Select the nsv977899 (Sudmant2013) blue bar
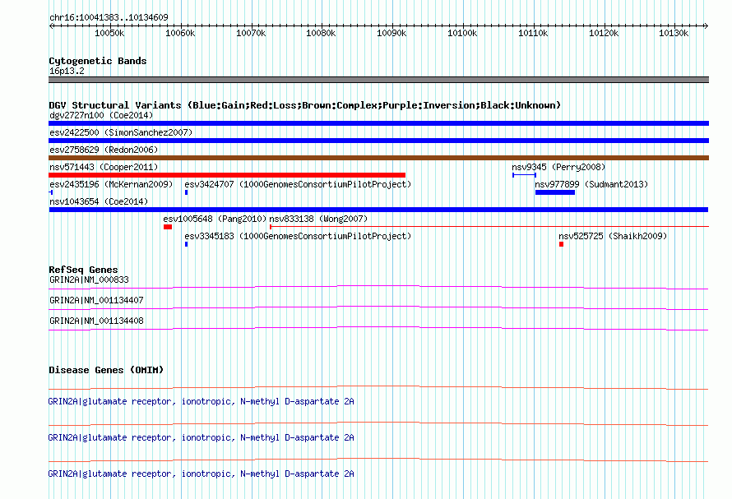The width and height of the screenshot is (732, 499). tap(555, 192)
